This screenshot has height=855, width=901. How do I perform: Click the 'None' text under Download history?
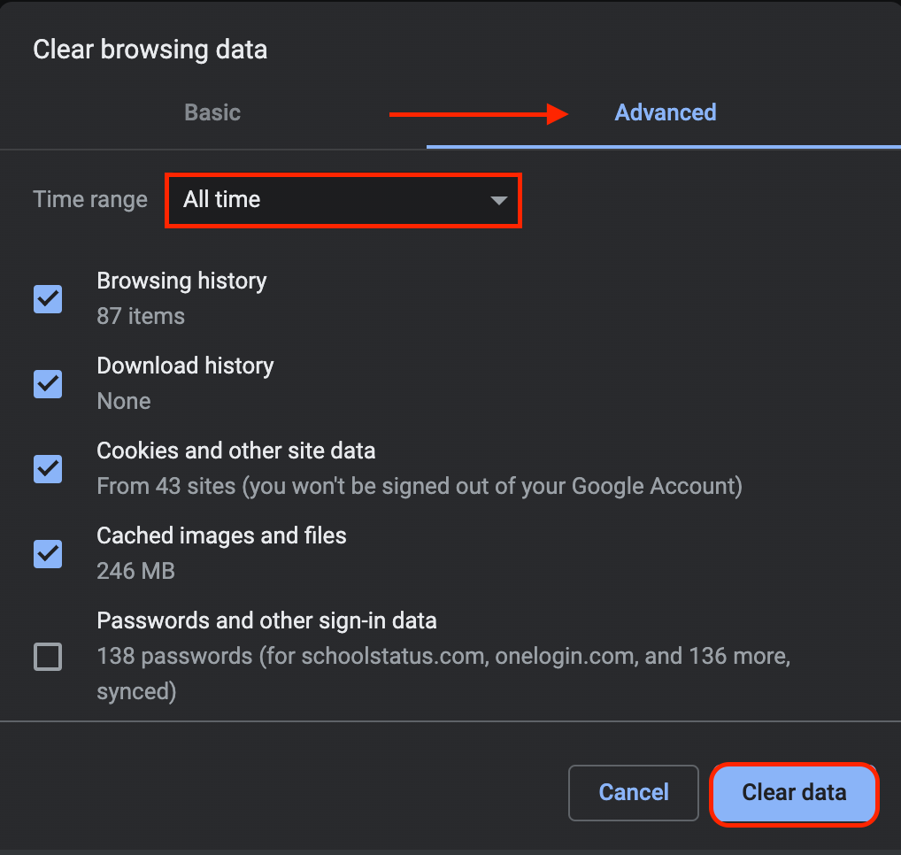tap(124, 401)
